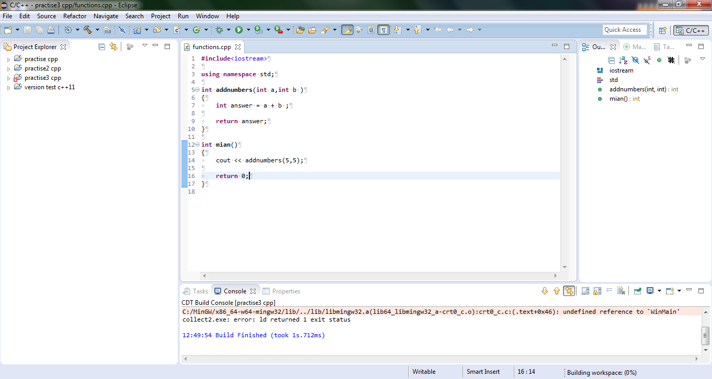This screenshot has width=712, height=379.
Task: Click the Open Console icon
Action: coord(670,291)
